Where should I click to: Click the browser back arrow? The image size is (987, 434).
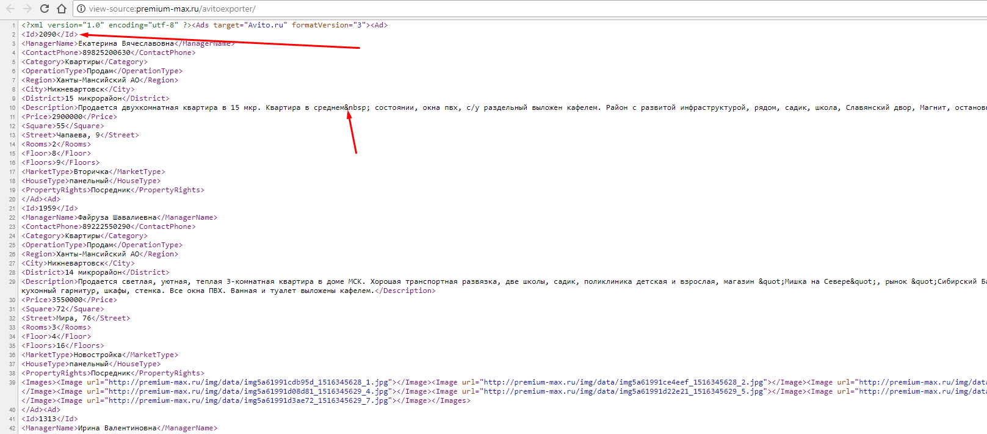pyautogui.click(x=10, y=9)
